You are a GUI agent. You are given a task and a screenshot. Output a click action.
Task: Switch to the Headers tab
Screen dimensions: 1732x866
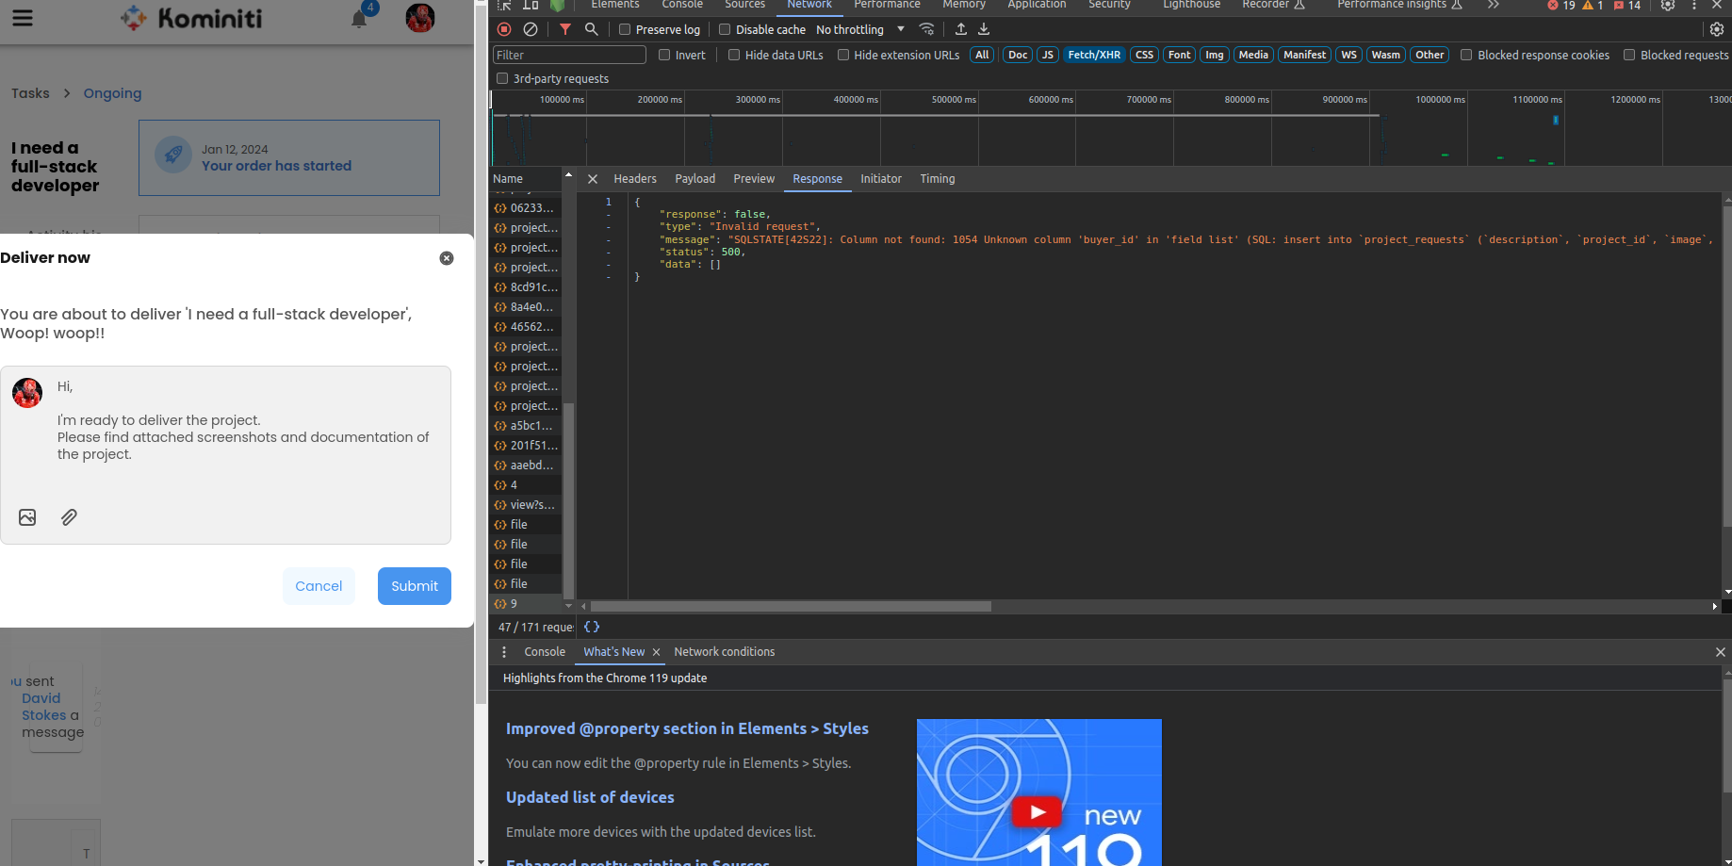pyautogui.click(x=635, y=179)
